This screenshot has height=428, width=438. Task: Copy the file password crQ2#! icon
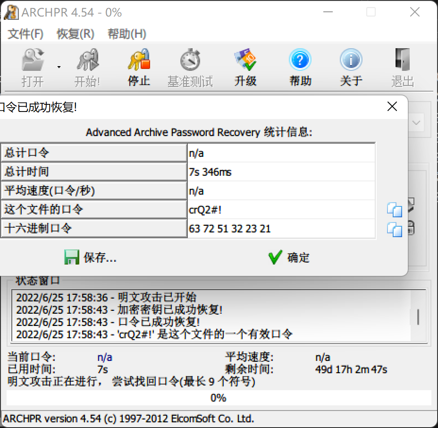click(x=395, y=210)
